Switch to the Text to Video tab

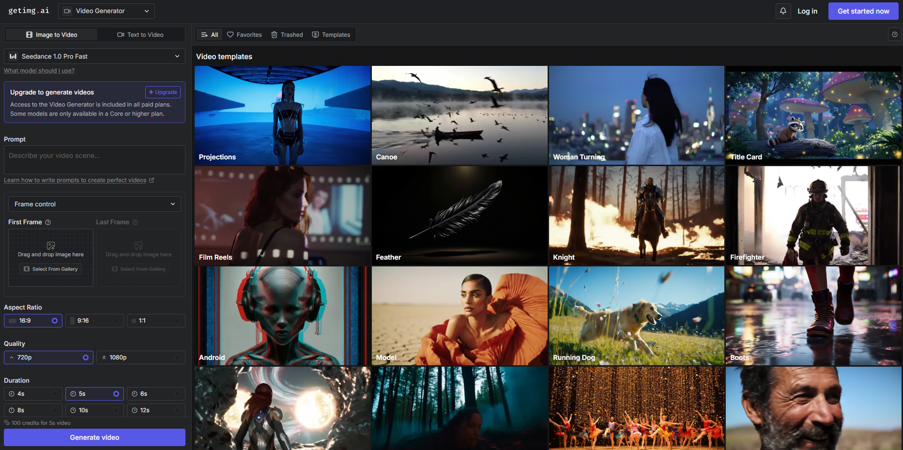coord(140,35)
